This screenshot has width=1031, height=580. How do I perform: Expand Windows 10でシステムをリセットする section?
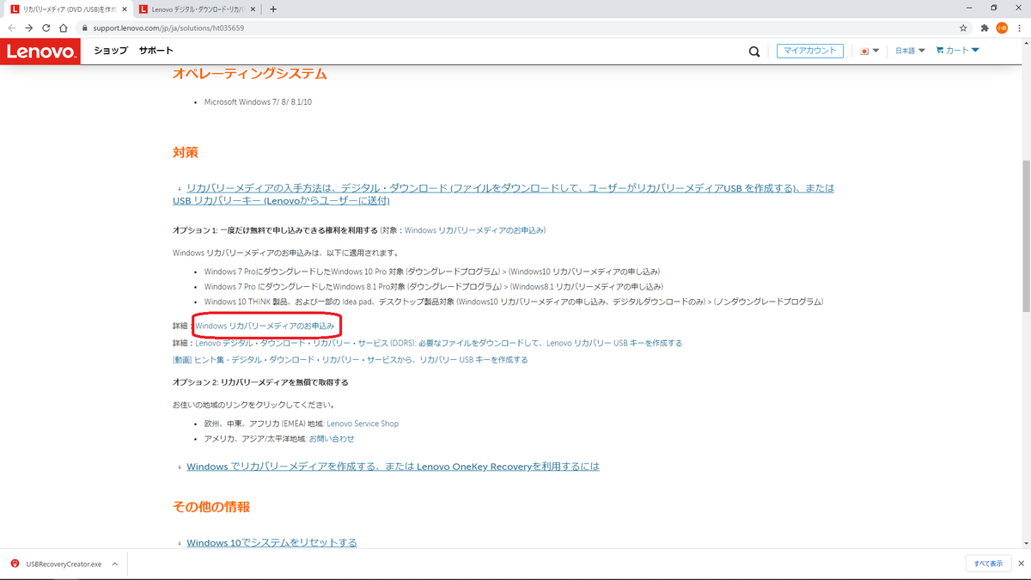(x=271, y=543)
